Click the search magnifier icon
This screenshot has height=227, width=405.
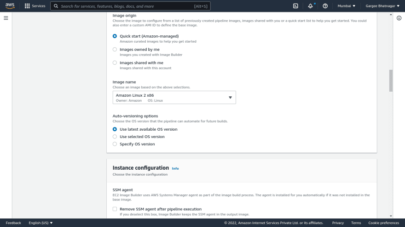point(56,6)
